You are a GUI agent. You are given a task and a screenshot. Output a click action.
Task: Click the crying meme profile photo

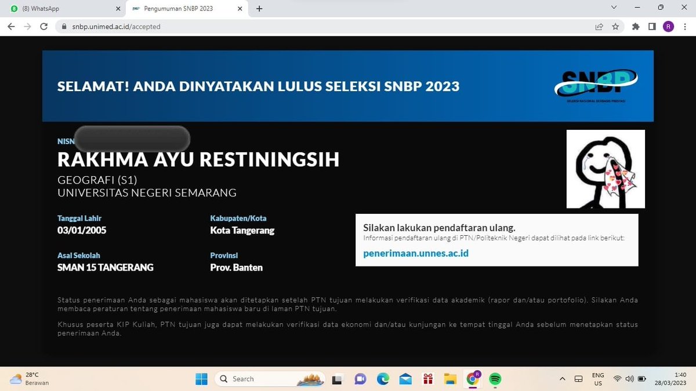[x=606, y=169]
